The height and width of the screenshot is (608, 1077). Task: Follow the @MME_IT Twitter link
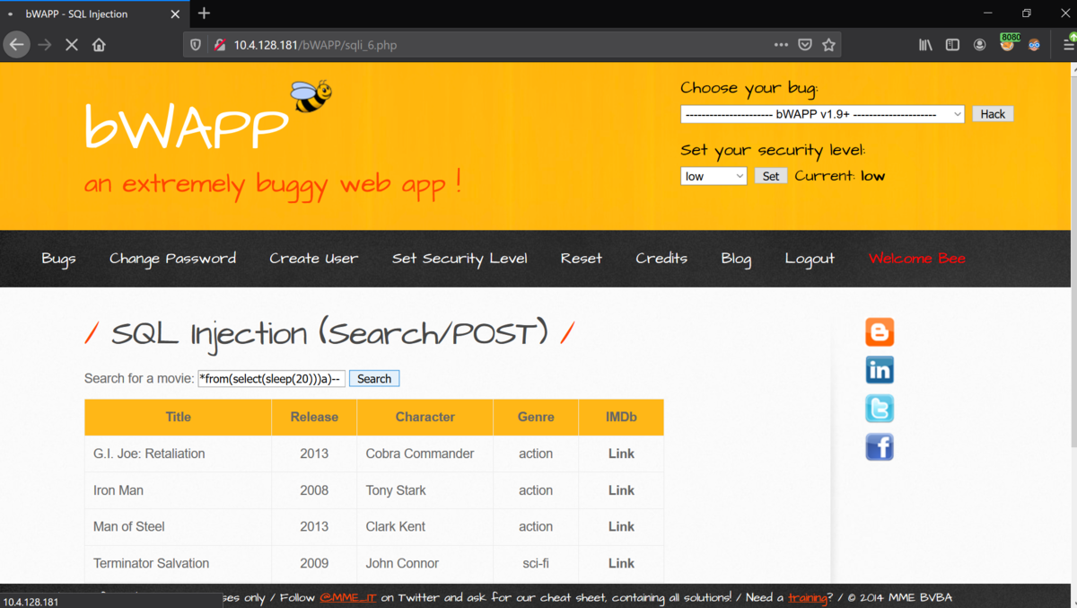348,597
